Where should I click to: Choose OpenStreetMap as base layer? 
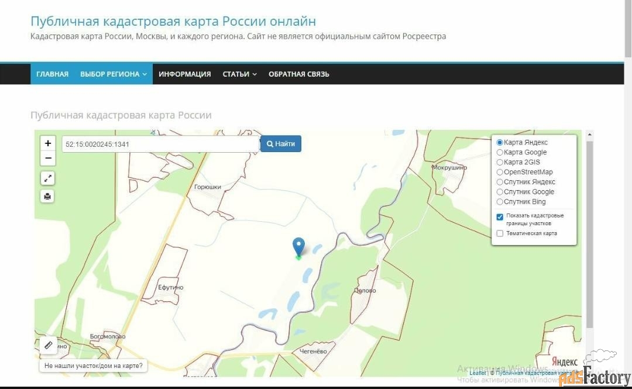[x=500, y=172]
